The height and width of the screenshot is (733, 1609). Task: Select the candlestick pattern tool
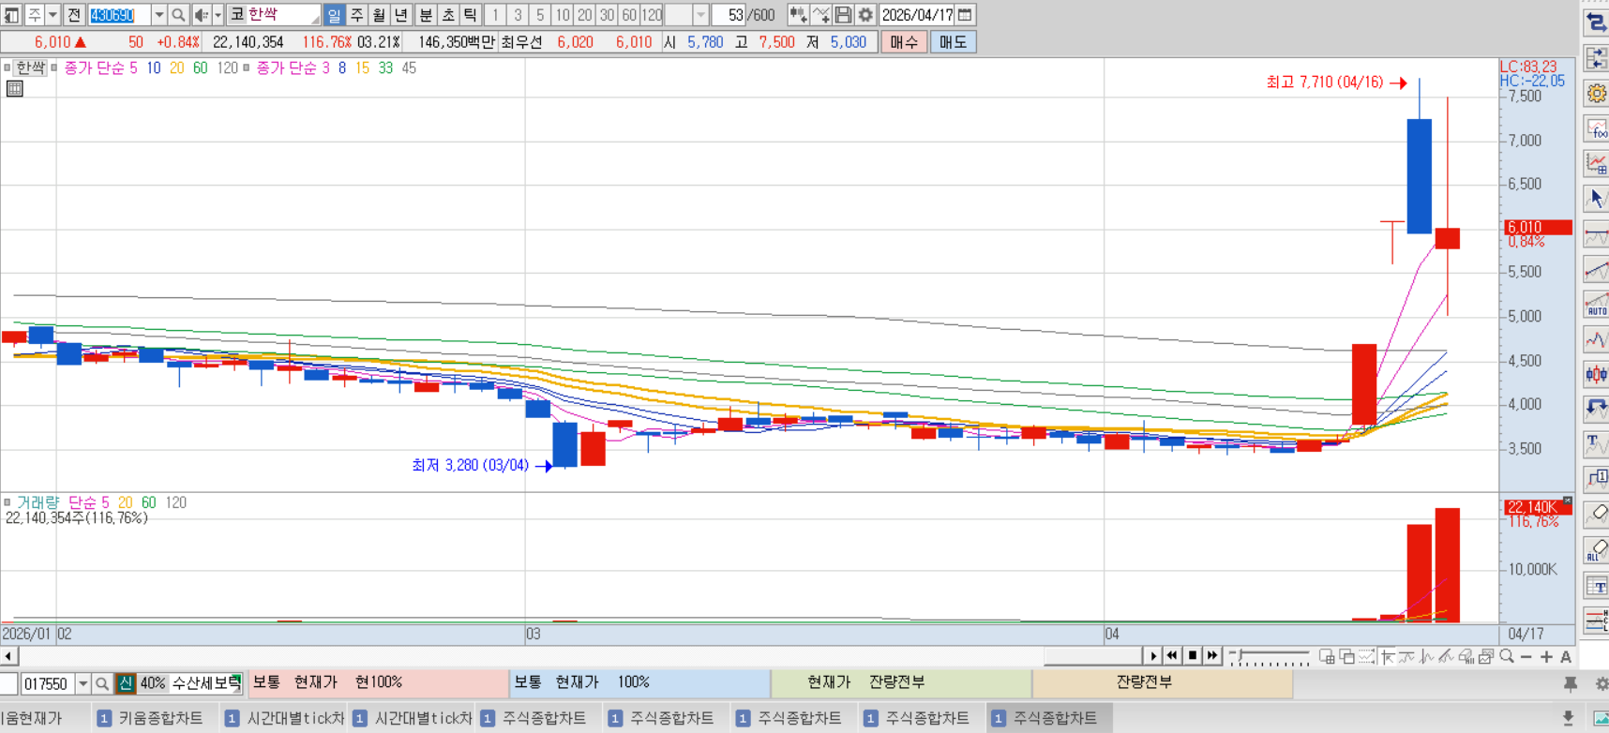pos(1596,374)
